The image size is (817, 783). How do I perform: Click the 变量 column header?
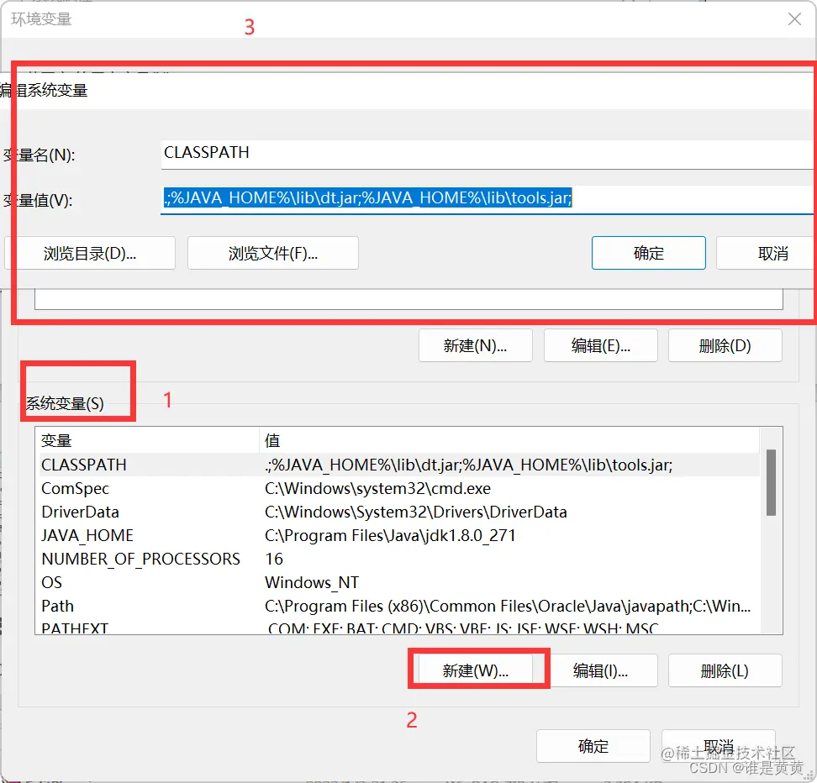147,441
